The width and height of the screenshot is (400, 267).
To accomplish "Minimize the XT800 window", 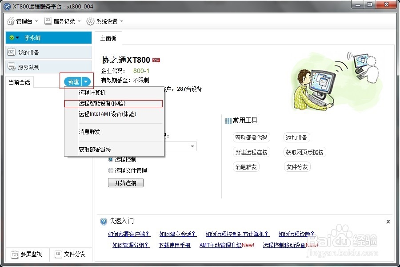I will click(358, 4).
